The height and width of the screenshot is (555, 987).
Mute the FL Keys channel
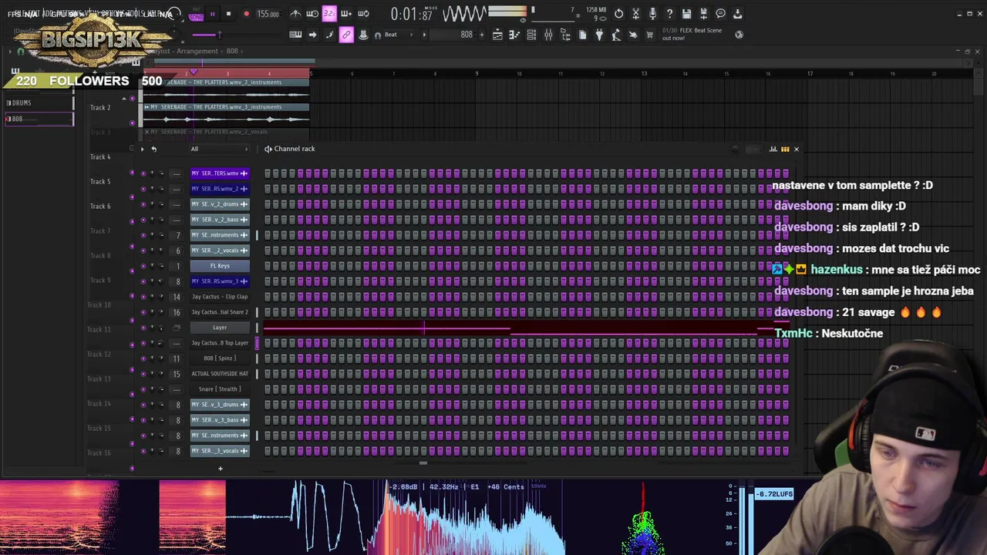[143, 266]
